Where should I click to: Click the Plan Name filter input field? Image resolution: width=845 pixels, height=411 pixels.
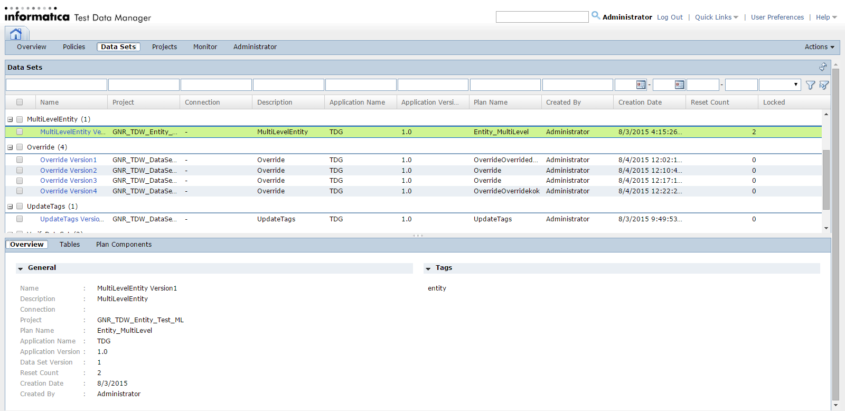tap(505, 85)
